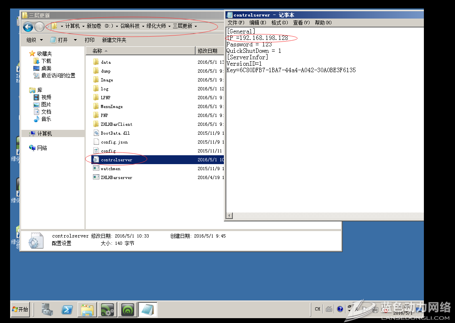Click the Explorer back navigation arrow
The image size is (455, 323).
click(x=28, y=27)
